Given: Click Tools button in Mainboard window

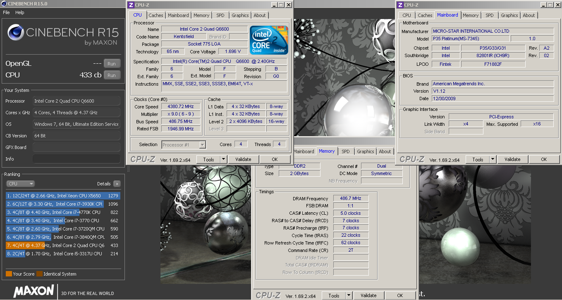Looking at the screenshot, I should click(478, 159).
